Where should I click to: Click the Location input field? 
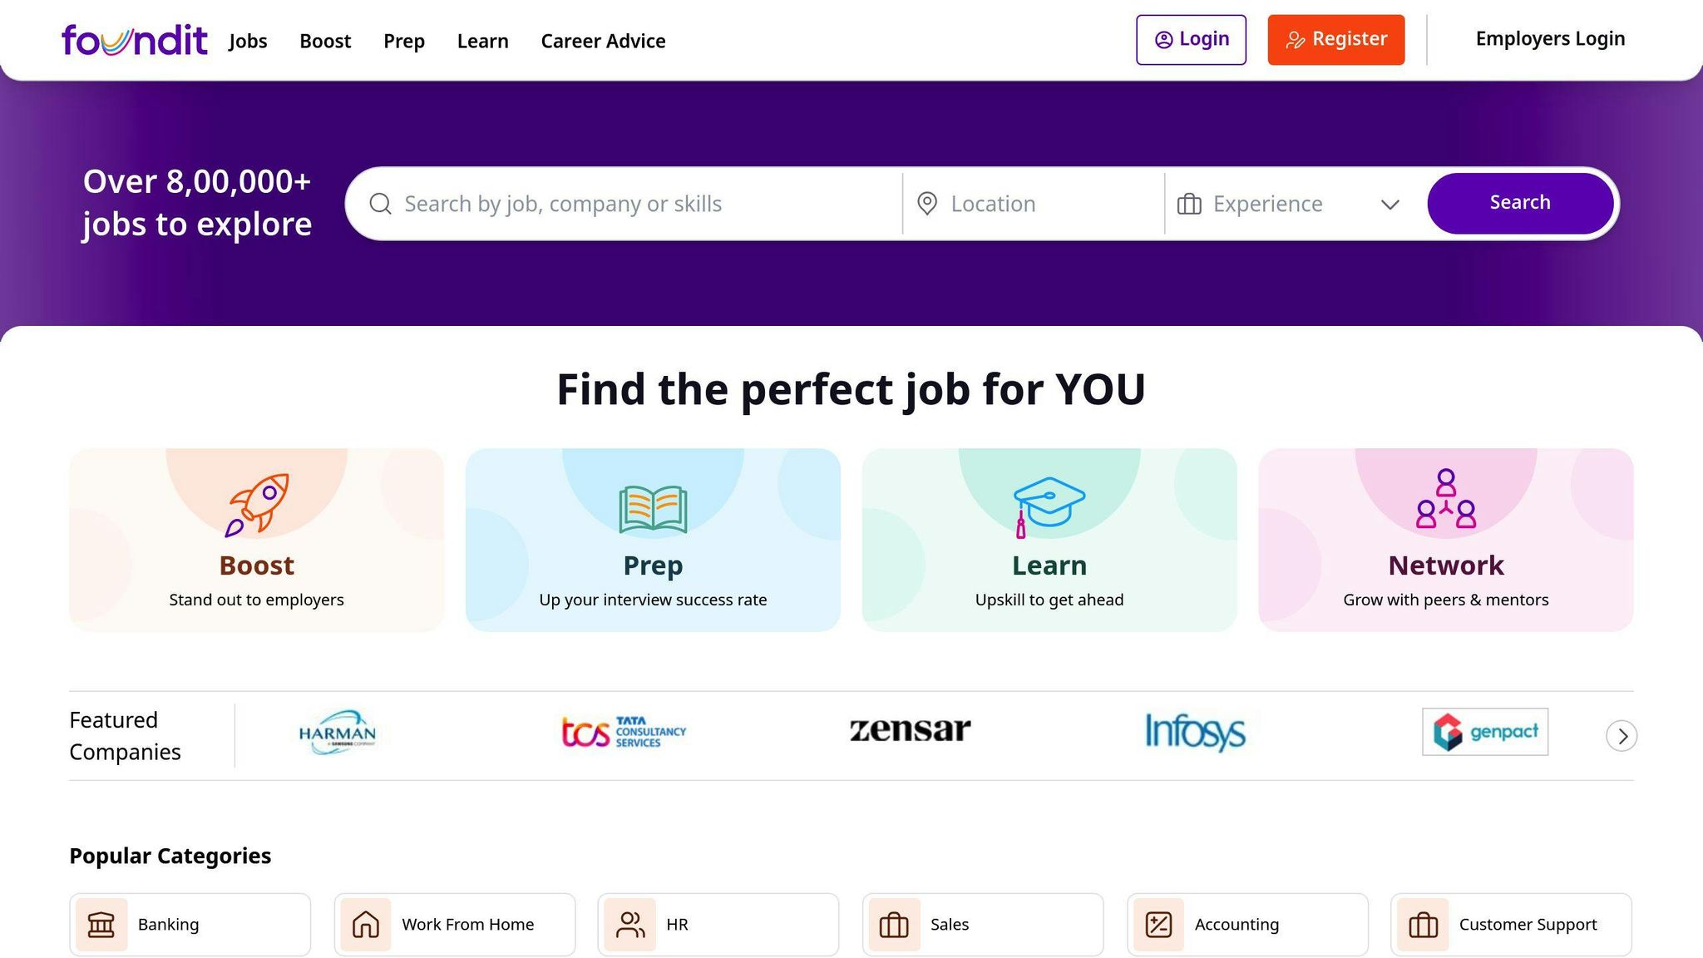(1039, 204)
